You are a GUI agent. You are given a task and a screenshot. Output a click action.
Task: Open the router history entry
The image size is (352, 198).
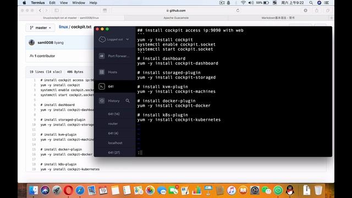tap(113, 124)
